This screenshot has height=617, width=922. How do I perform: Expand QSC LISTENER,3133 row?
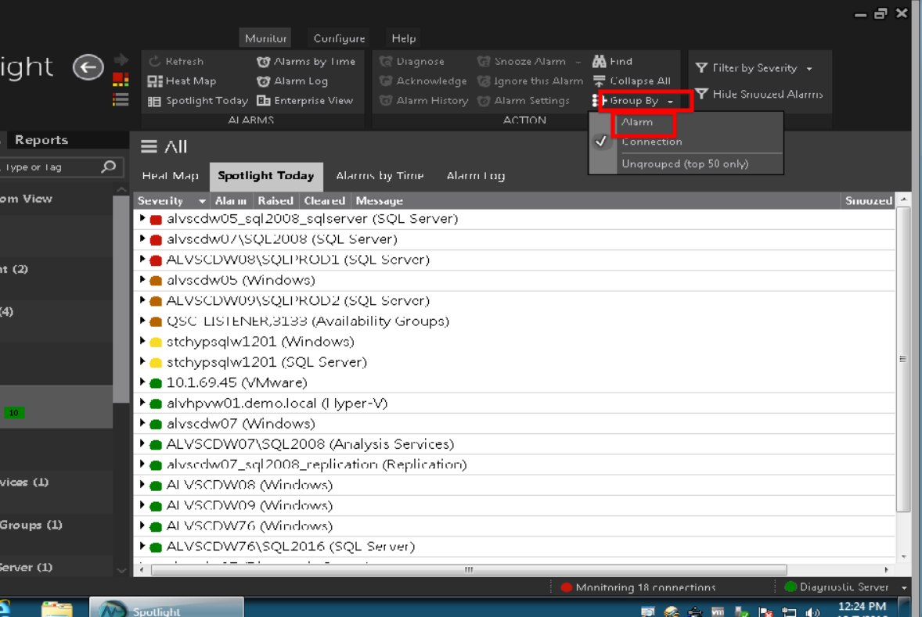tap(142, 321)
